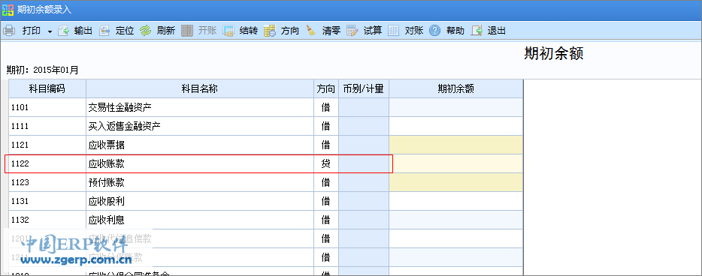Click the 借 direction cell for 应收票据
The image size is (702, 276).
coord(326,145)
